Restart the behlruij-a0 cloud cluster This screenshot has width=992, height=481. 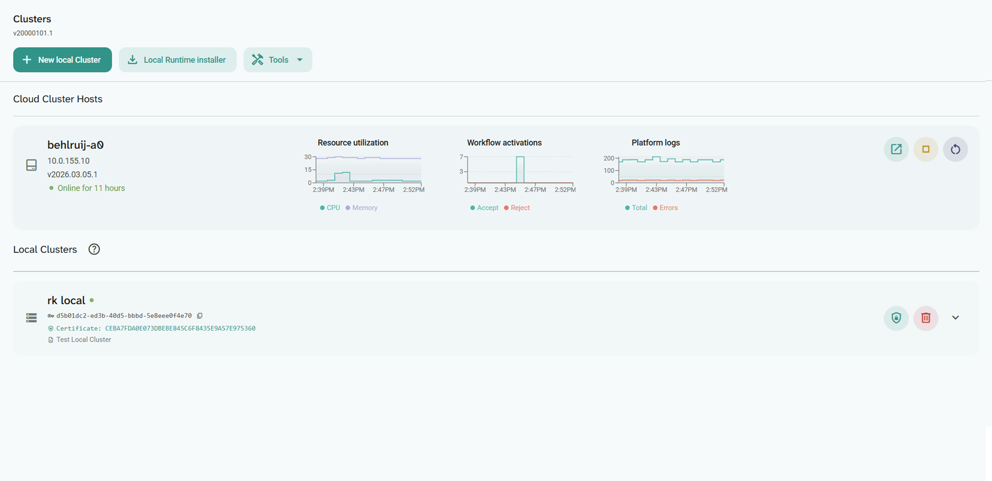[x=955, y=150]
